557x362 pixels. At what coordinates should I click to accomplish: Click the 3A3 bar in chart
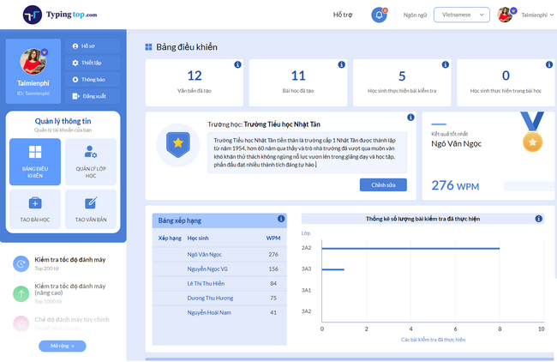(x=332, y=269)
